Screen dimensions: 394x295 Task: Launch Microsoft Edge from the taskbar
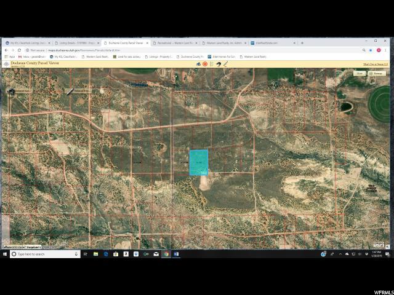106,254
